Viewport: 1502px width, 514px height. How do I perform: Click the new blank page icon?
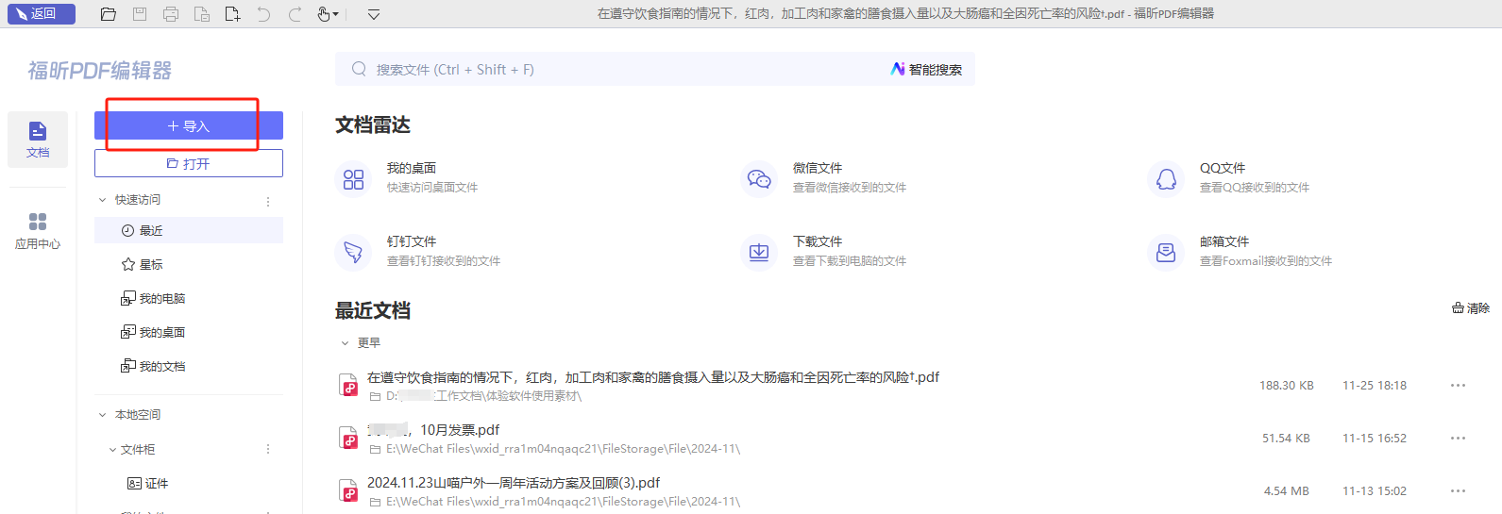tap(233, 14)
